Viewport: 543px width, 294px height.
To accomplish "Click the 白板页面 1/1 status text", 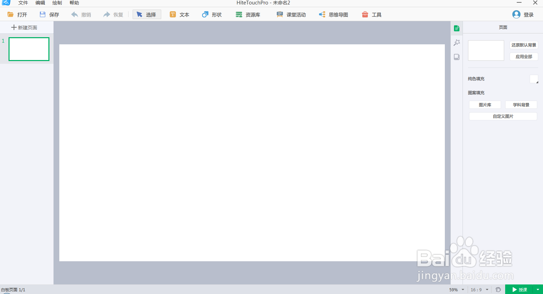I will (x=13, y=290).
